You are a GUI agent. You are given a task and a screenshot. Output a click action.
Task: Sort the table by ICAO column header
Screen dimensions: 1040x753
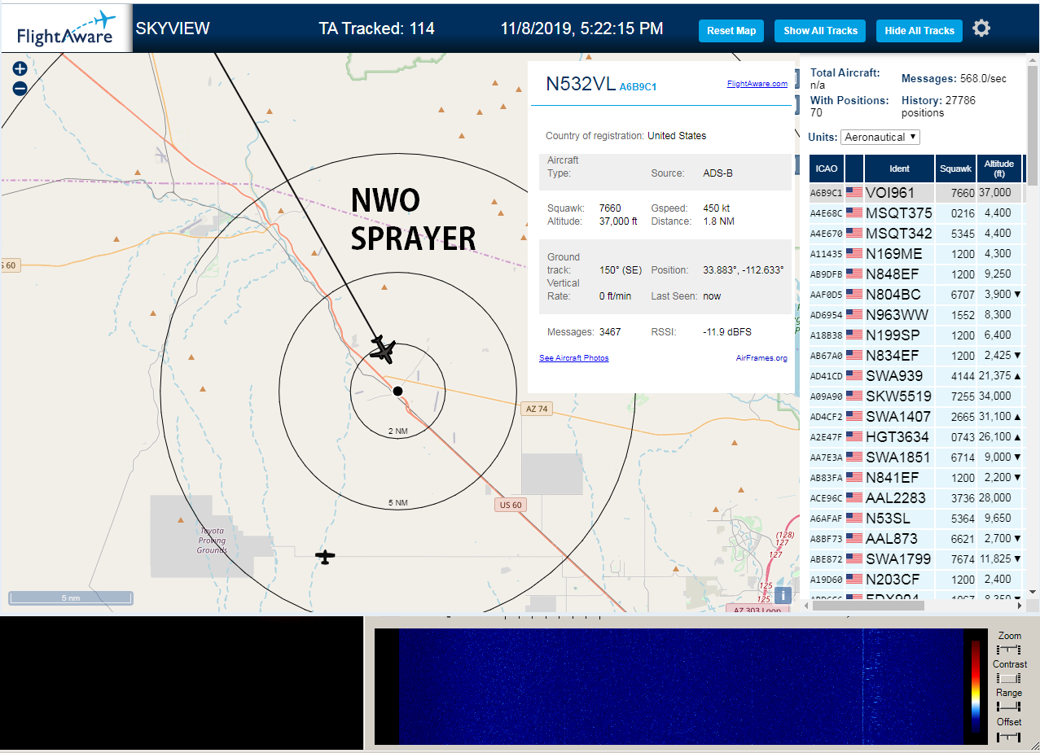[827, 169]
